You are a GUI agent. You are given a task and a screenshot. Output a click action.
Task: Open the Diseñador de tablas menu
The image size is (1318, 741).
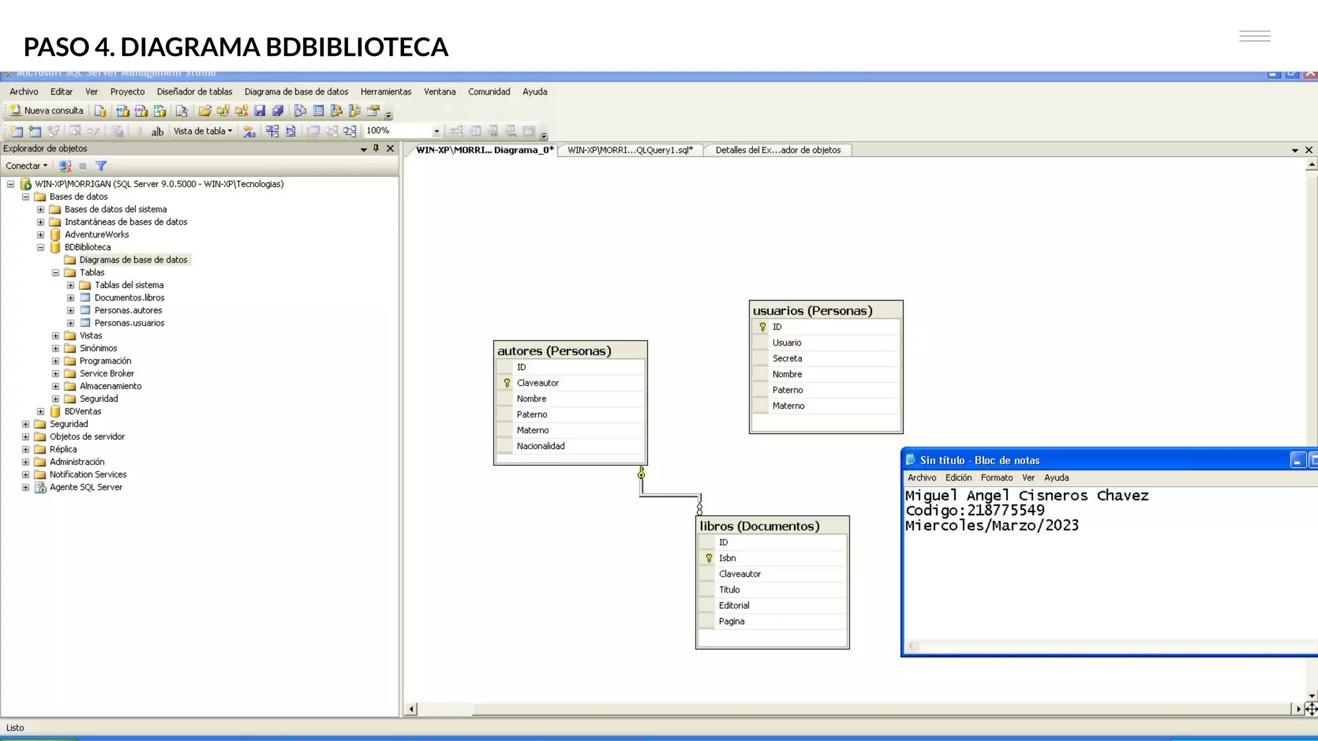(194, 92)
